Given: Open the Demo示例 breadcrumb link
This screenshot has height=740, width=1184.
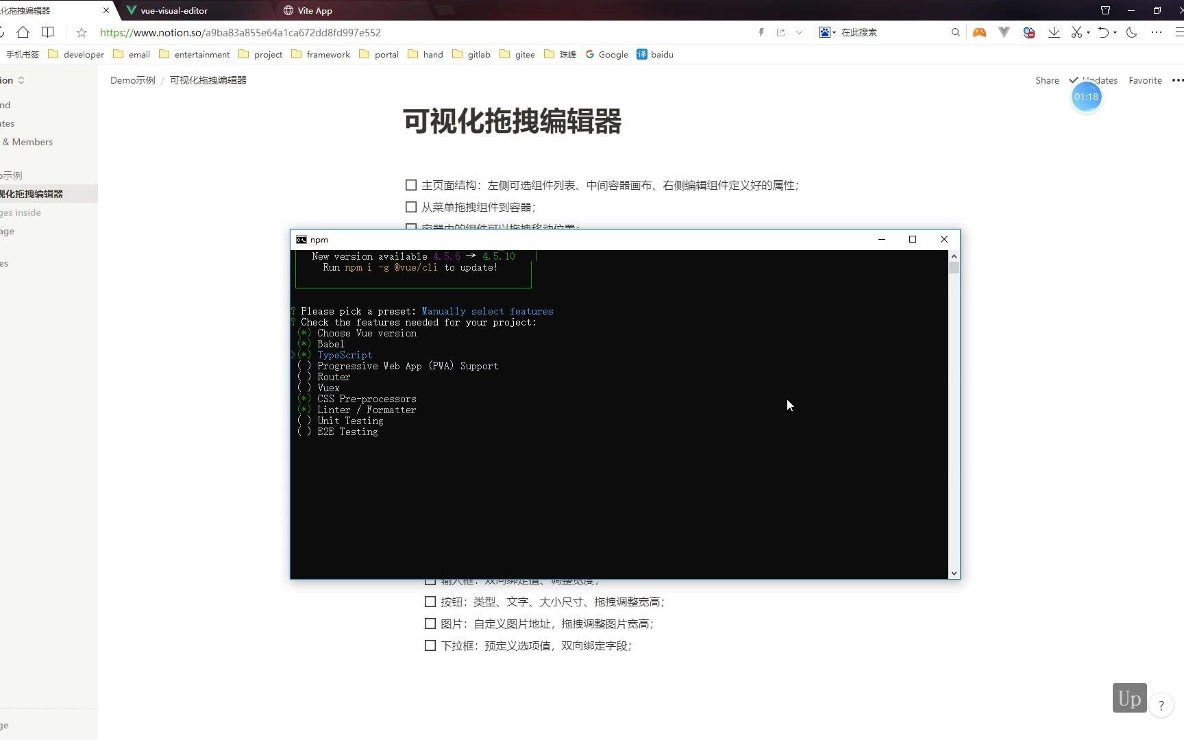Looking at the screenshot, I should coord(132,80).
